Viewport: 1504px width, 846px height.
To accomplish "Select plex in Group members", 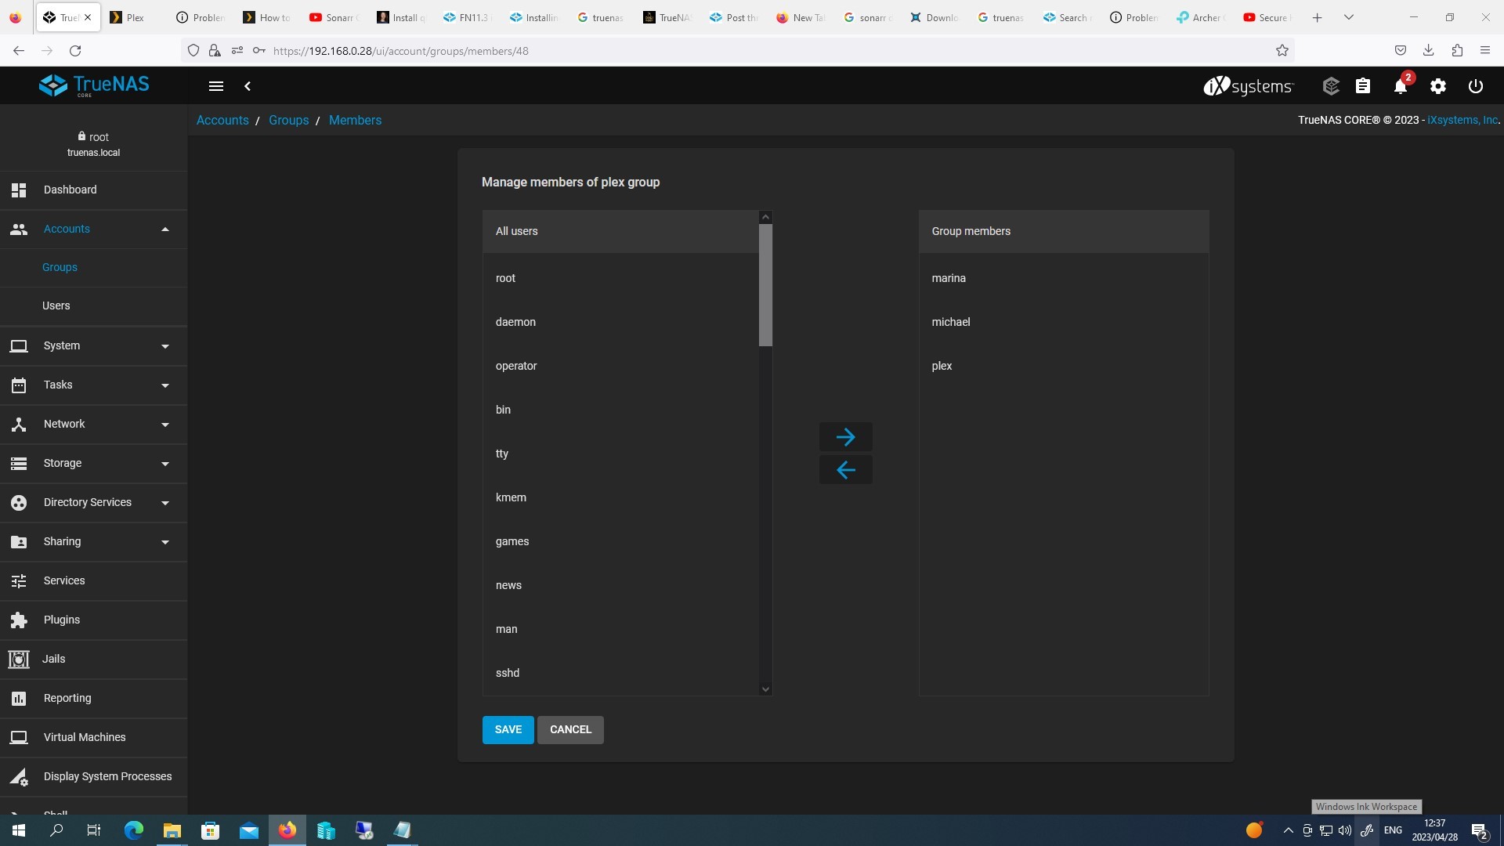I will click(x=1064, y=367).
